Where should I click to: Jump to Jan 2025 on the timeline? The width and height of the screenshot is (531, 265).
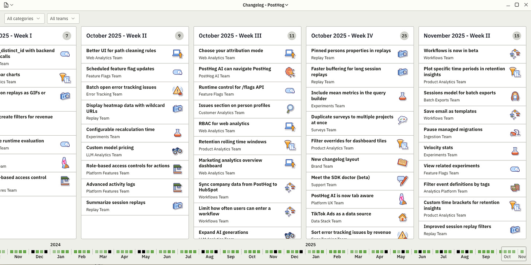316,257
